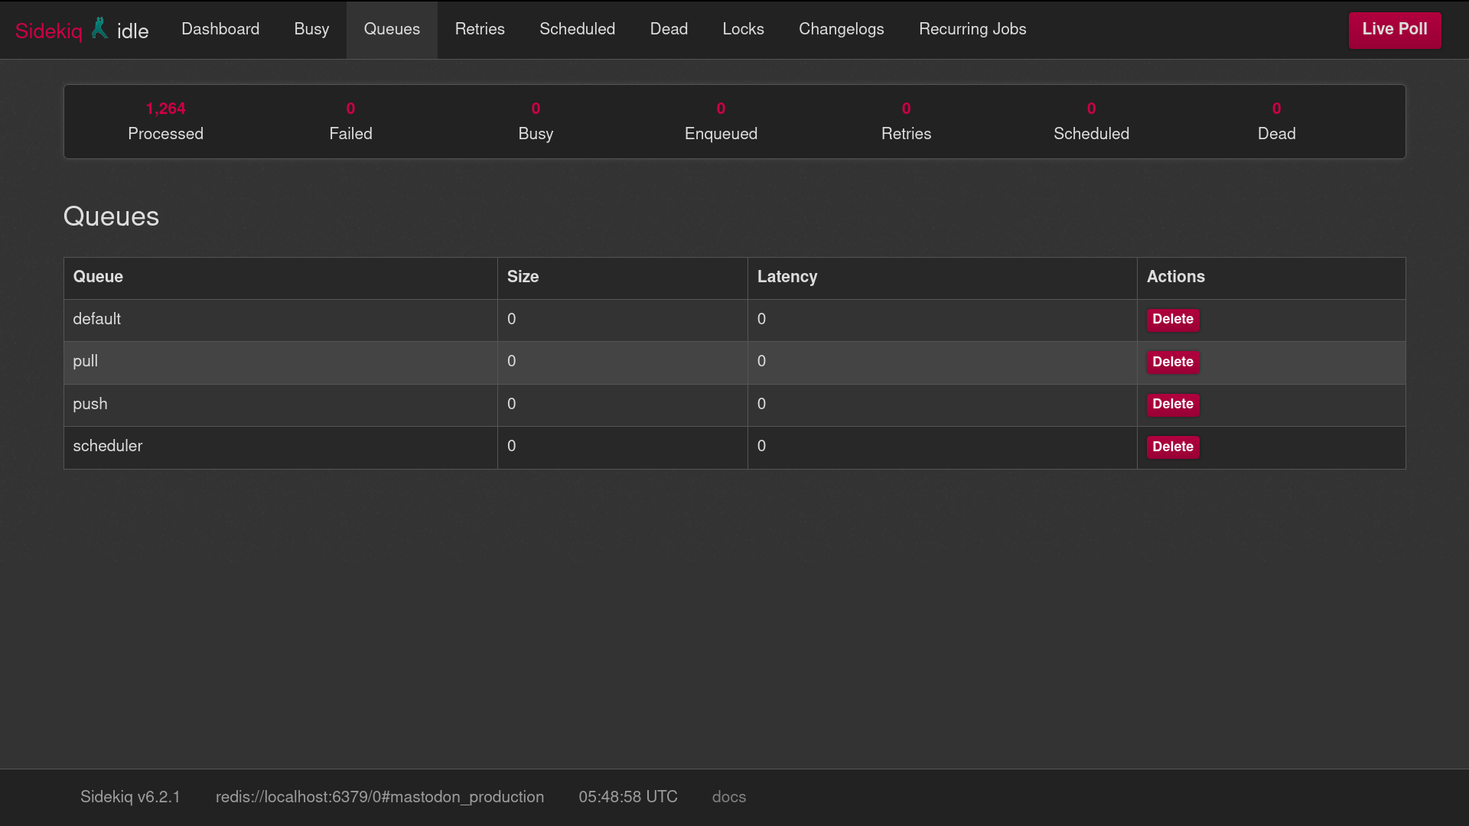1469x826 pixels.
Task: Go to the Scheduled tab
Action: [577, 29]
